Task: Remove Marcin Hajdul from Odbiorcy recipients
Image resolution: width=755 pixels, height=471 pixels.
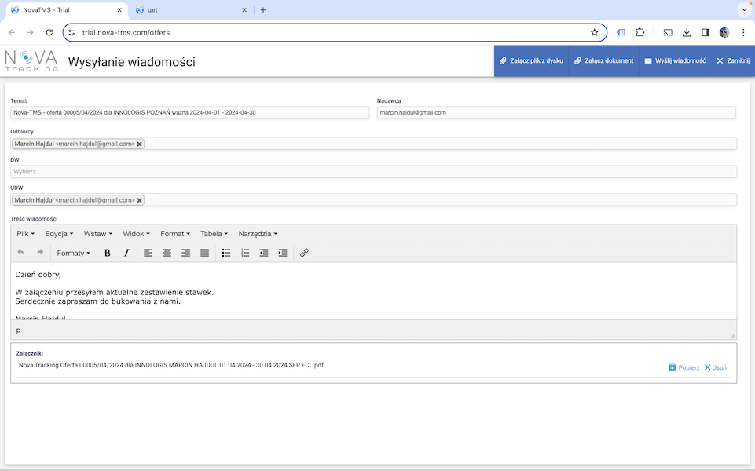Action: tap(140, 144)
